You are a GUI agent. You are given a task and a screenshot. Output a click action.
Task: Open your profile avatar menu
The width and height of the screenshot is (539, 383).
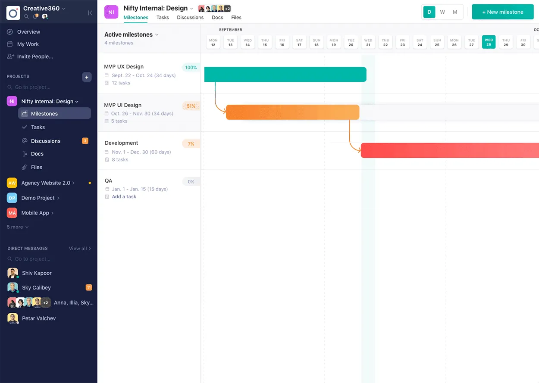[45, 16]
